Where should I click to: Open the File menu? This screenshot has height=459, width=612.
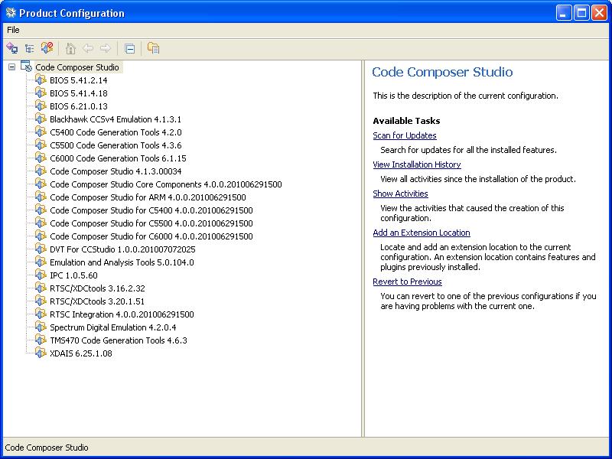[12, 30]
